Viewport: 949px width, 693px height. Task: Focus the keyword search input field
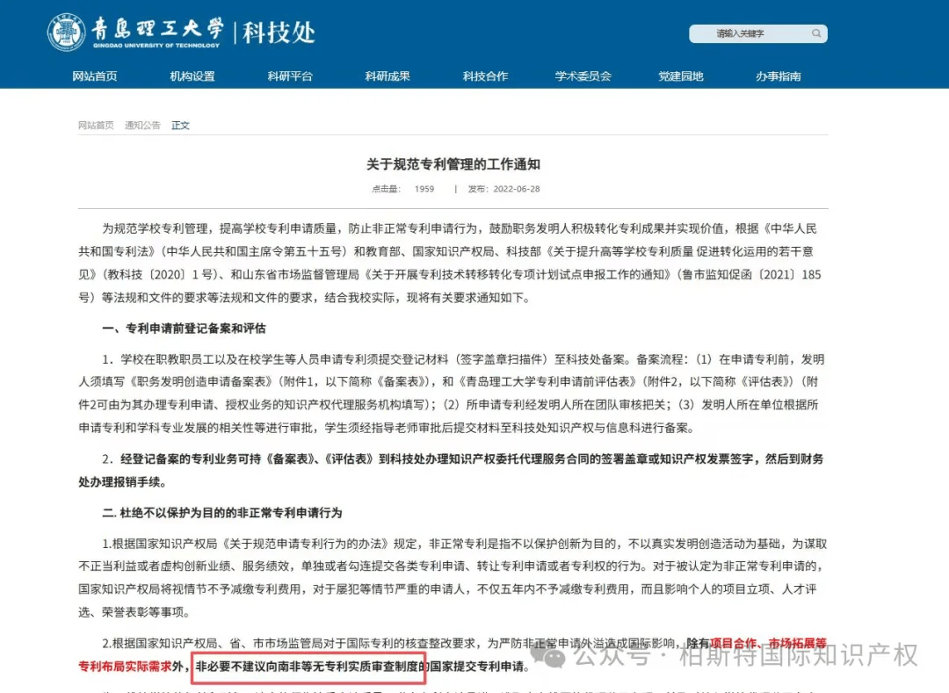click(x=757, y=33)
